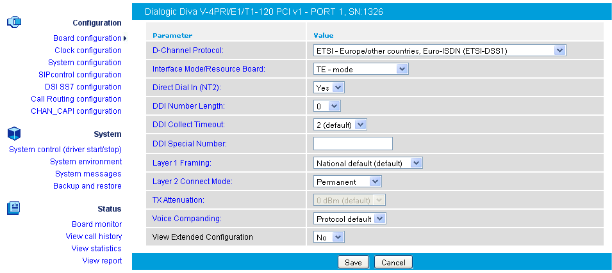Open the Layer 1 Framing dropdown
This screenshot has width=612, height=273.
(368, 163)
